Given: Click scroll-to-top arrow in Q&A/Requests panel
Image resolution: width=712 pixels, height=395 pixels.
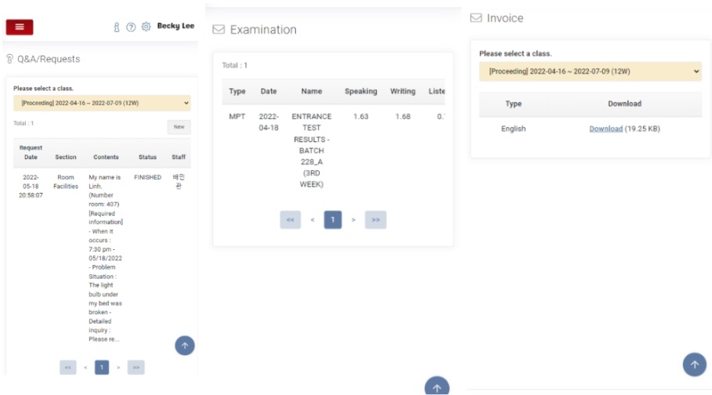Looking at the screenshot, I should click(x=185, y=345).
